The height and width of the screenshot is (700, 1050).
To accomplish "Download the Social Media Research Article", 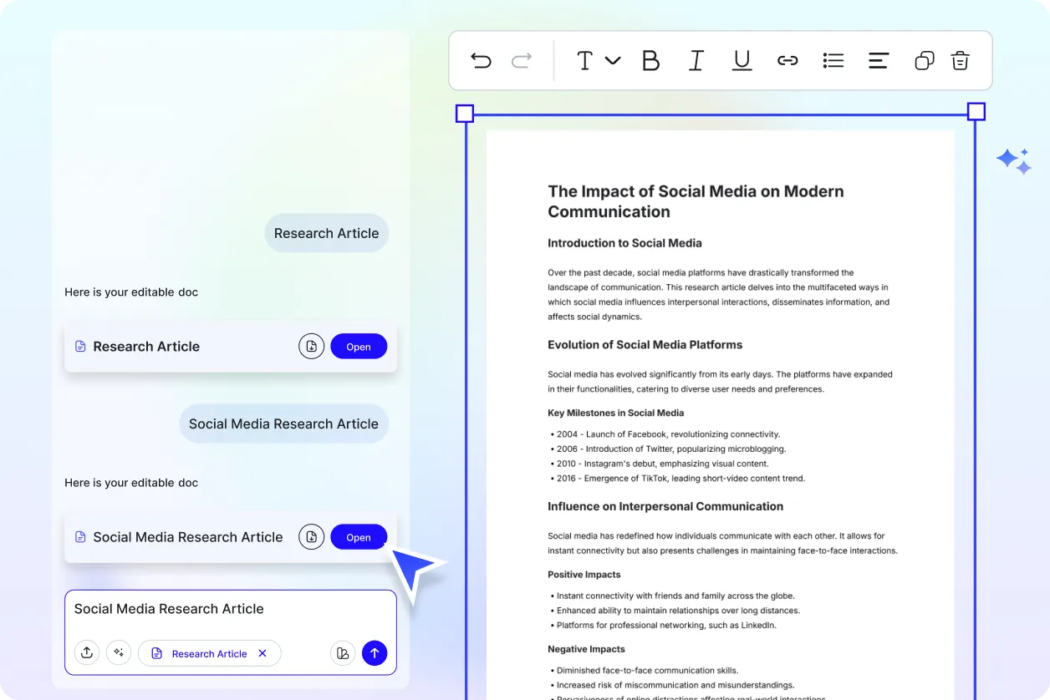I will click(x=311, y=537).
